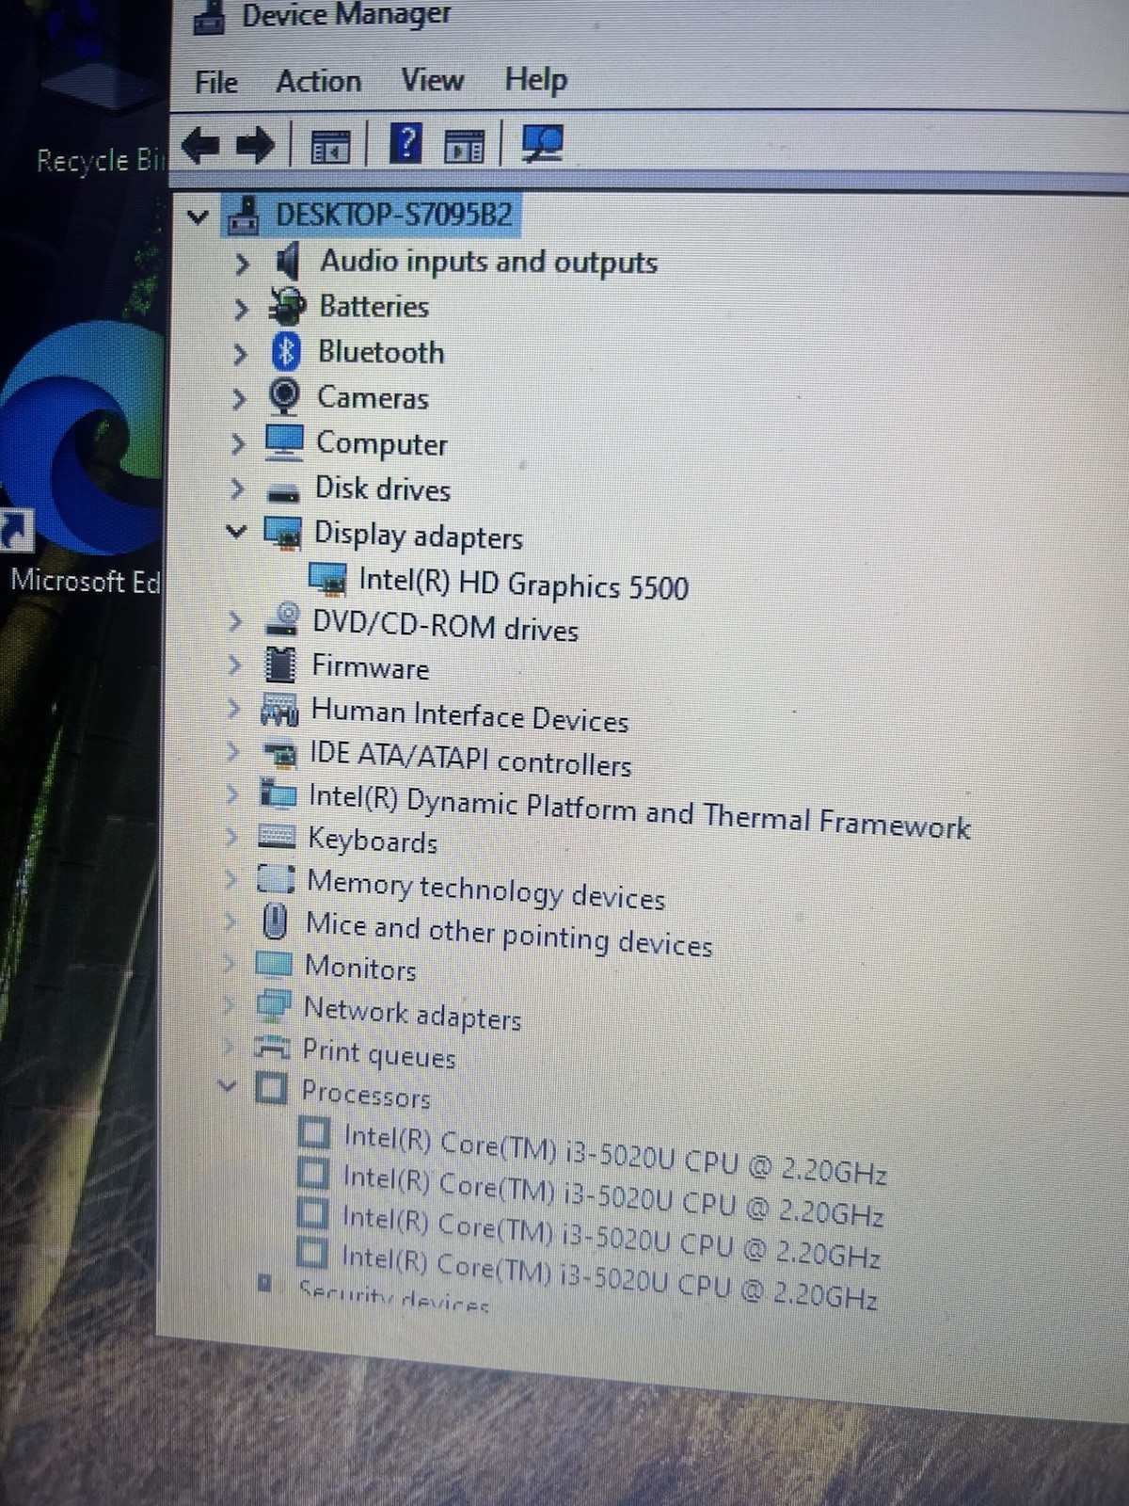
Task: Click the Audio inputs and outputs speaker icon
Action: (287, 261)
